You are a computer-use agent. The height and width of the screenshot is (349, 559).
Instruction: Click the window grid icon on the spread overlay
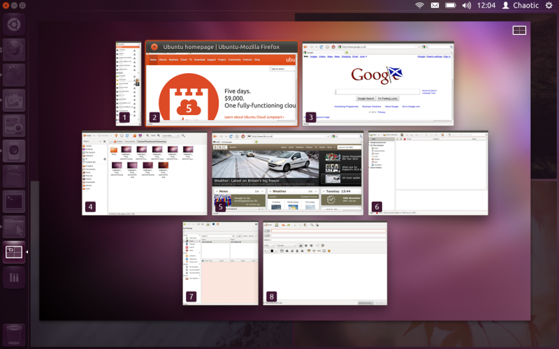519,31
